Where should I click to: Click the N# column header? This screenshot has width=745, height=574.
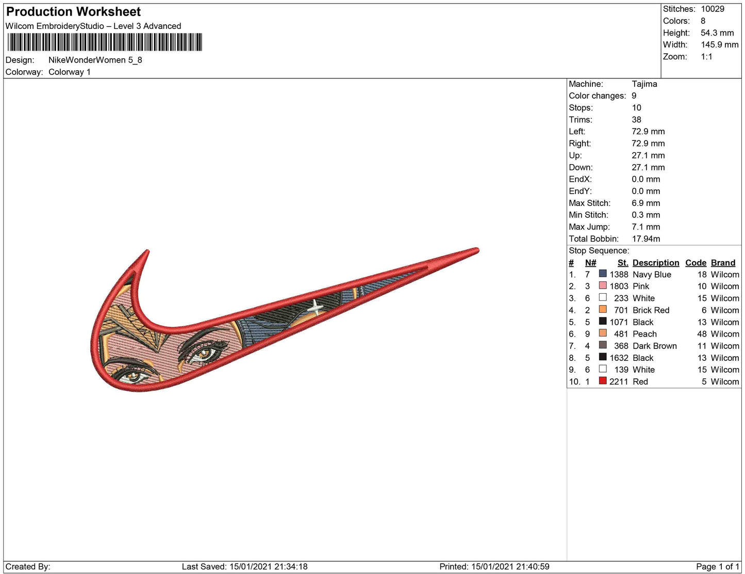point(590,263)
